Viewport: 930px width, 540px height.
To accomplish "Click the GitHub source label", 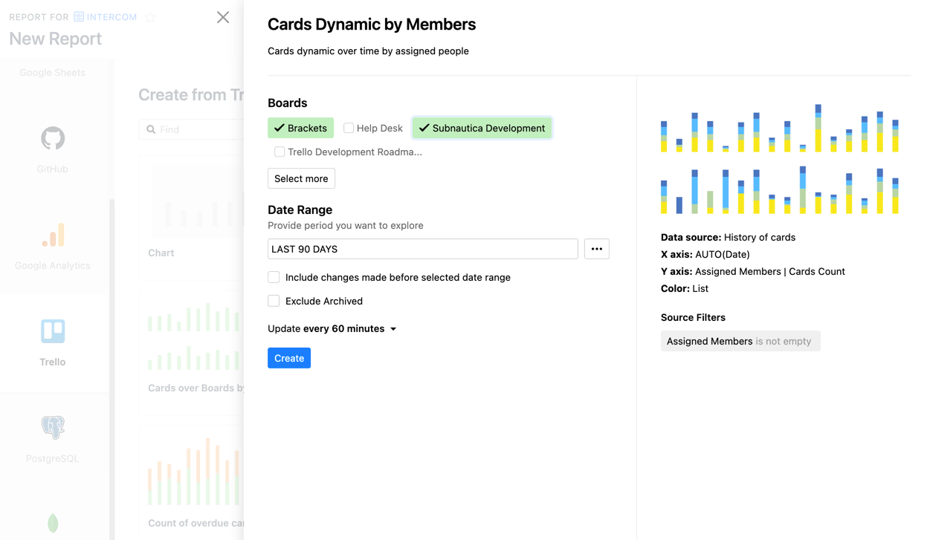I will (x=53, y=169).
